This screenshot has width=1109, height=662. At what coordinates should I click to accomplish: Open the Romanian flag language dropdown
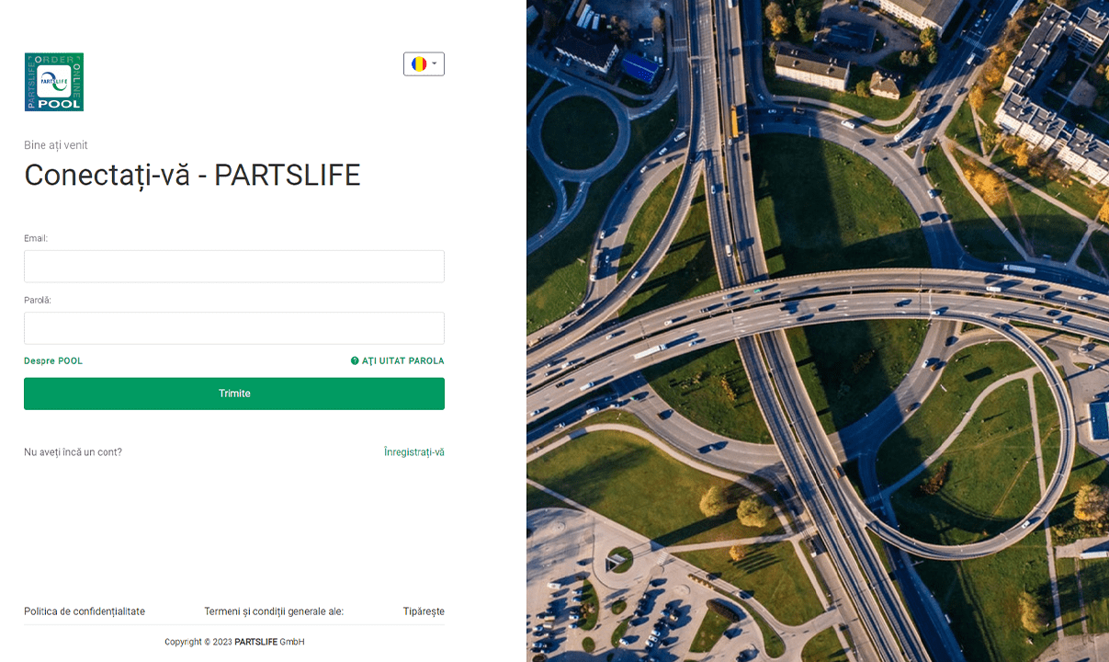point(424,63)
